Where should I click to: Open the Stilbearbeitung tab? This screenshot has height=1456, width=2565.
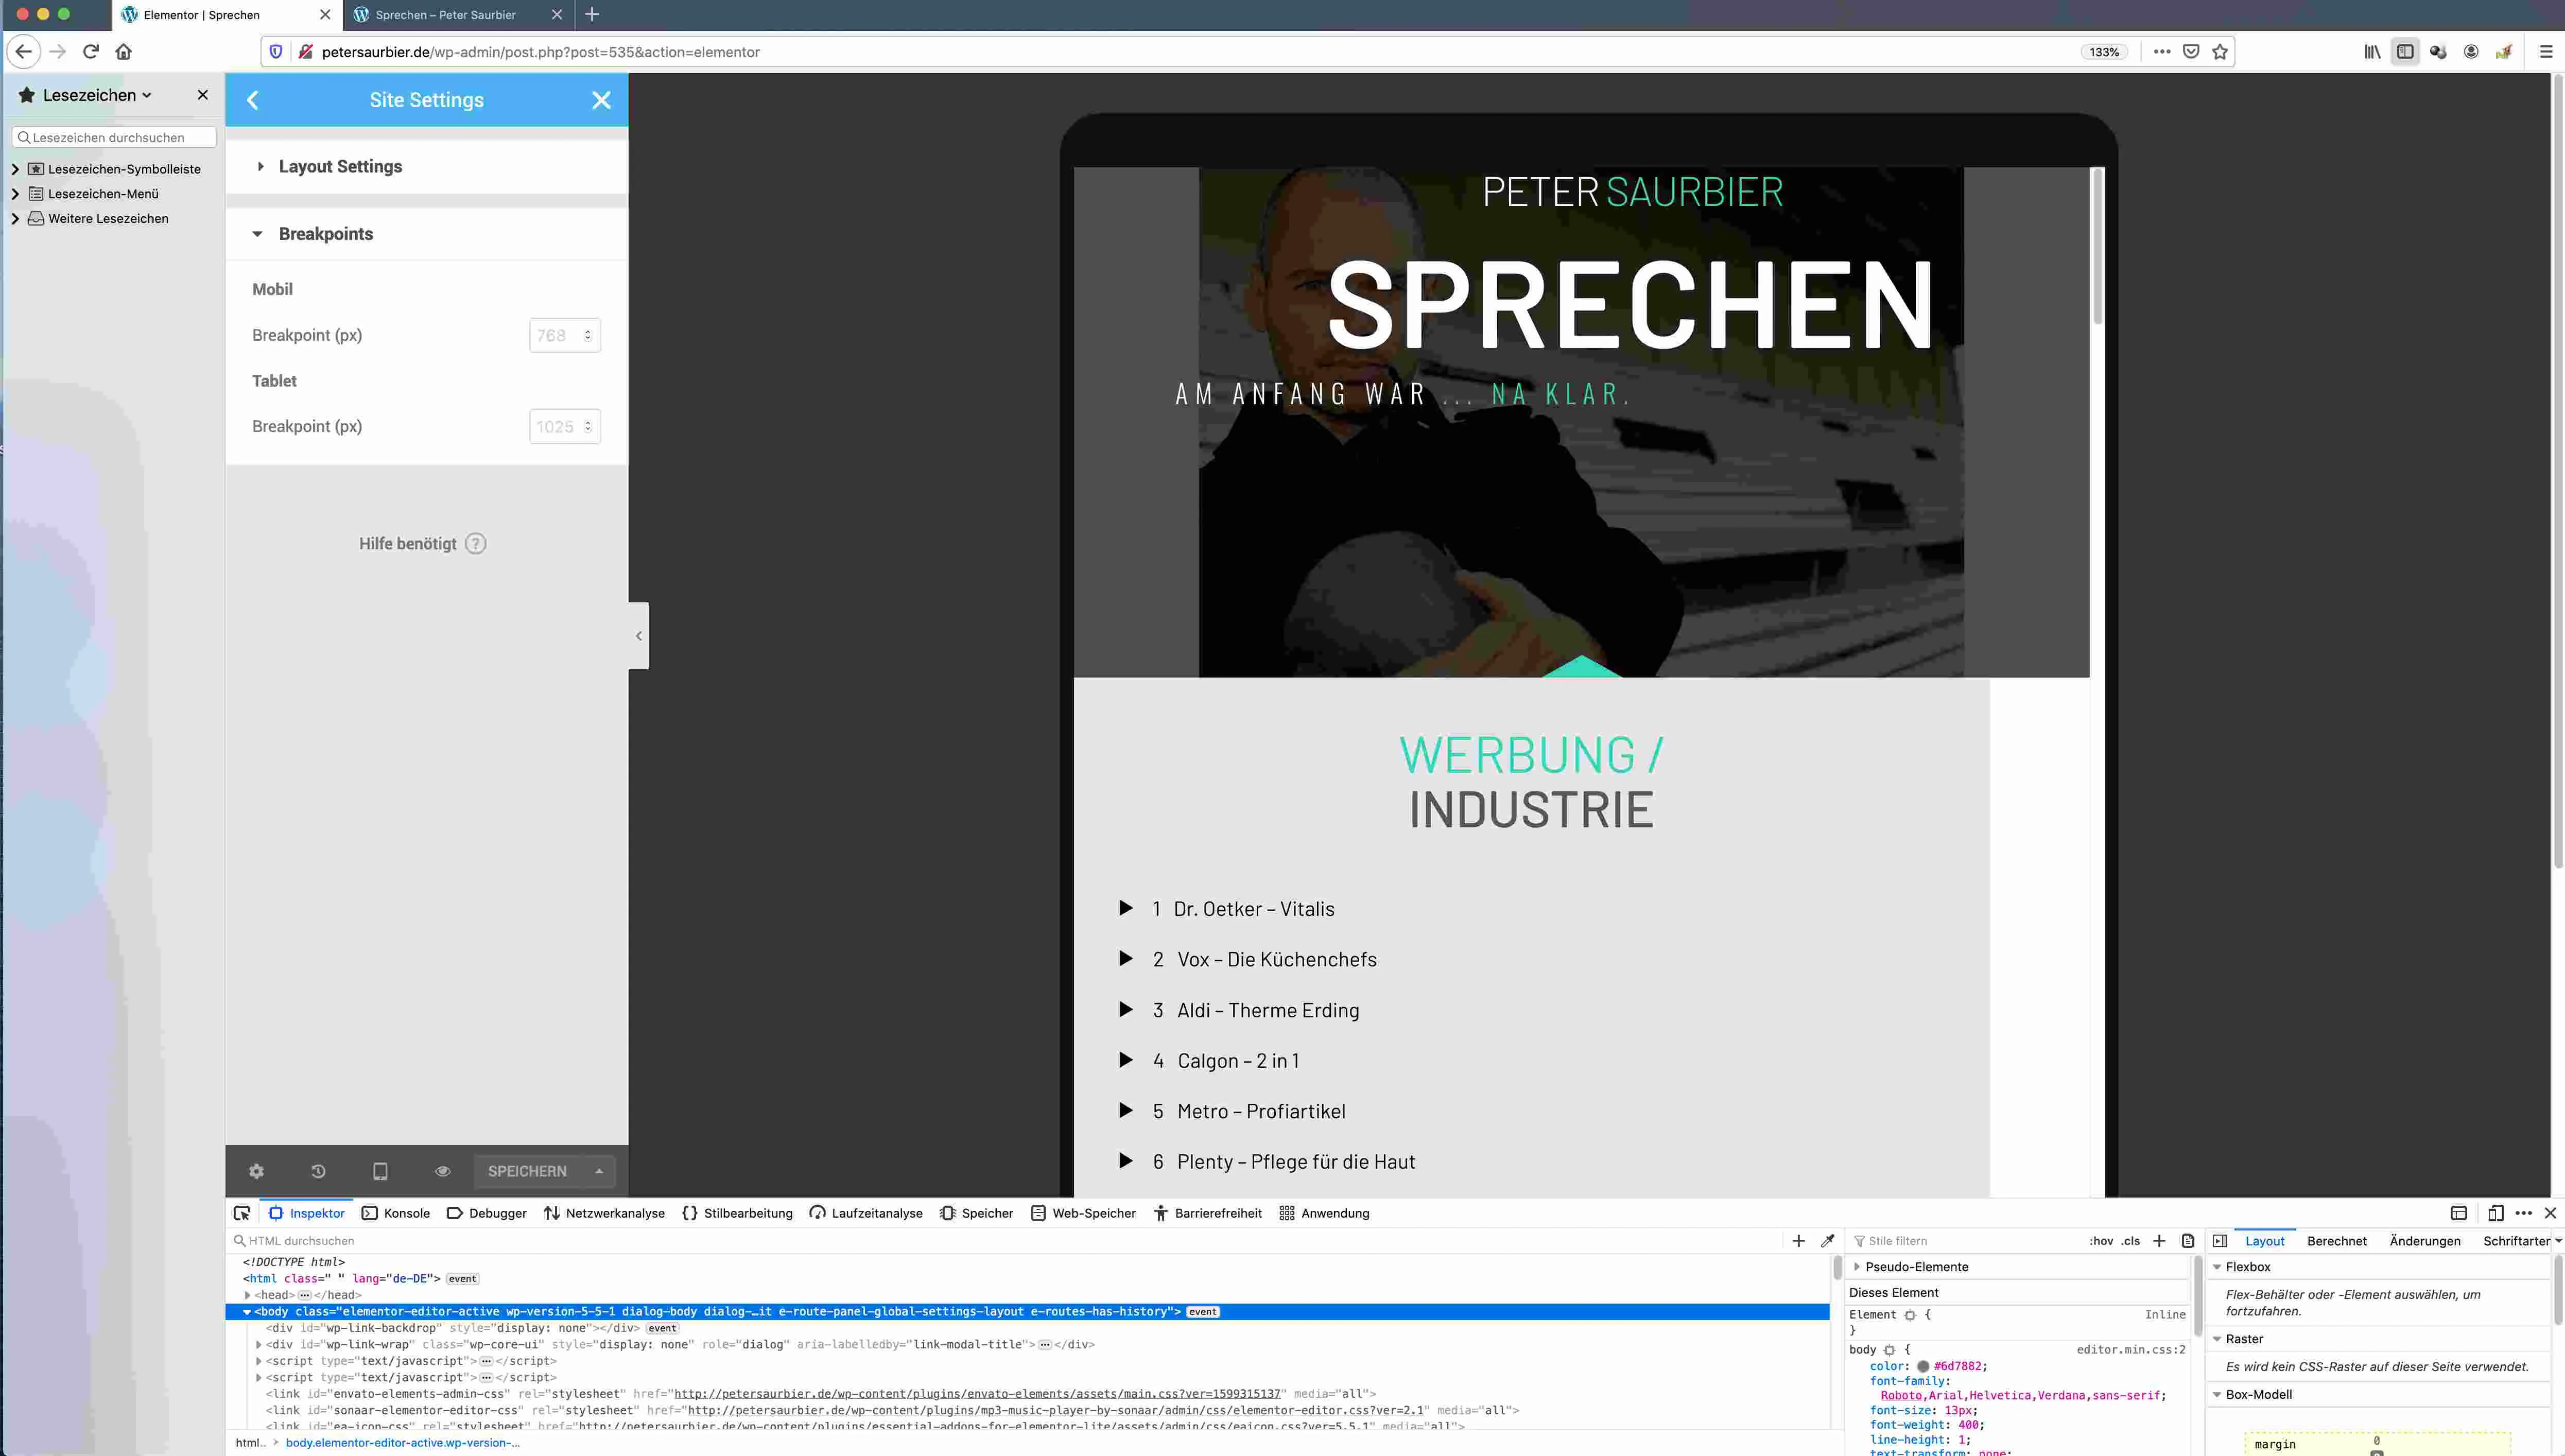738,1213
